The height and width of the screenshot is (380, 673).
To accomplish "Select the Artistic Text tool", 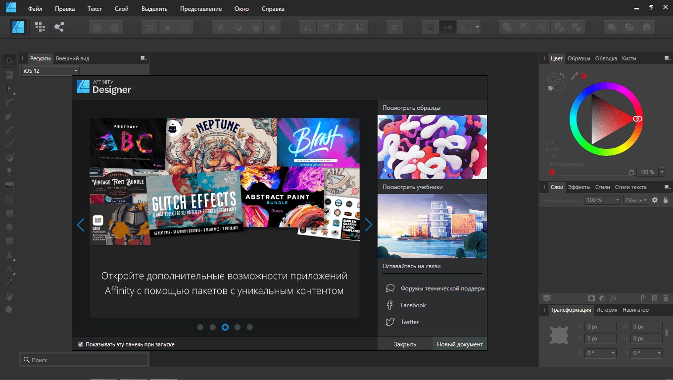I will (9, 270).
